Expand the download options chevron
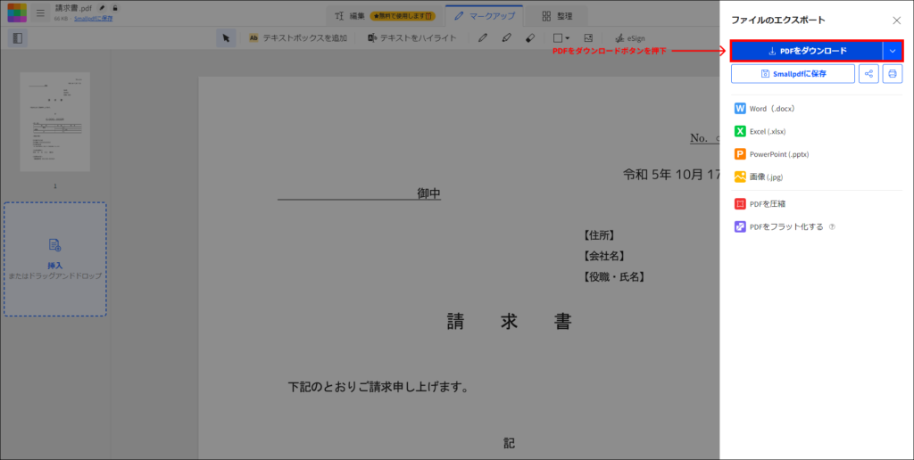 click(893, 51)
